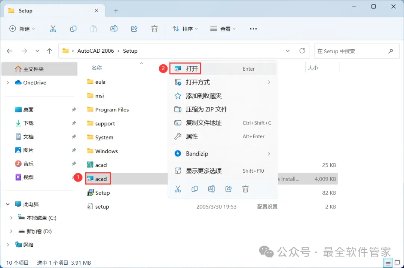Choose 打开 from context menu

point(223,69)
